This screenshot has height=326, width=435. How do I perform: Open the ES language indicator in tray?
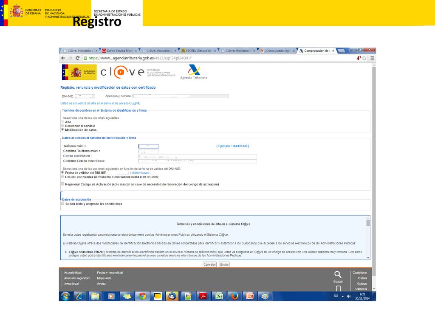[x=336, y=296]
